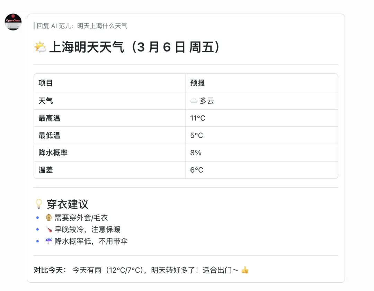Click the OpenClaw avatar
This screenshot has width=374, height=291.
click(x=13, y=22)
